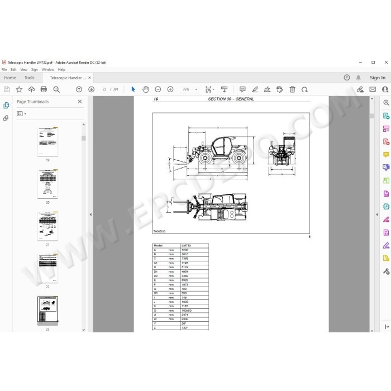
Task: Click document scrollbar up arrow
Action: click(x=372, y=99)
